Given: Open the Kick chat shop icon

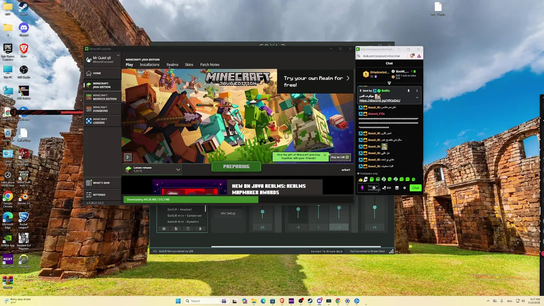Looking at the screenshot, I should coord(397,188).
